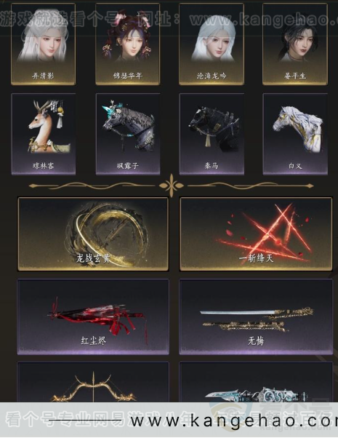
Task: Open the www.kangehao.com link in bottom banner
Action: click(234, 421)
